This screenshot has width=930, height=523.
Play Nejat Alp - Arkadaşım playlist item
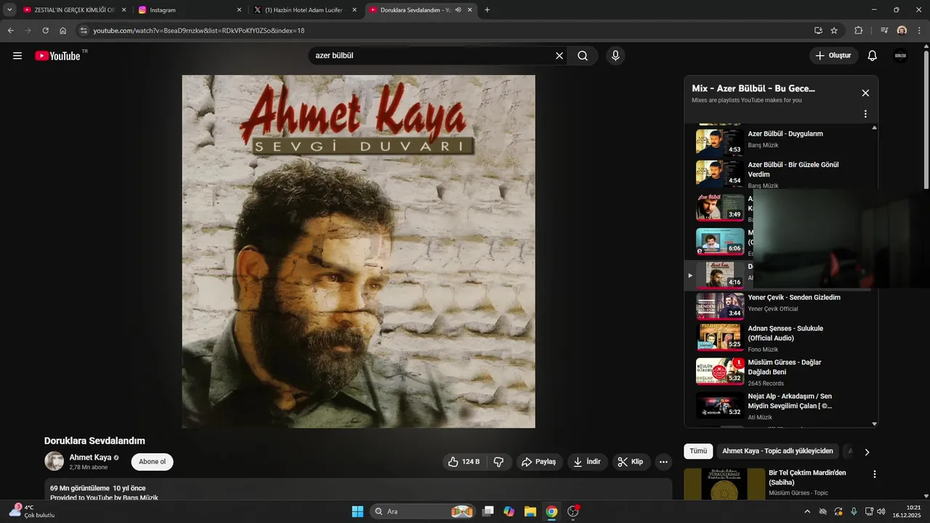781,405
